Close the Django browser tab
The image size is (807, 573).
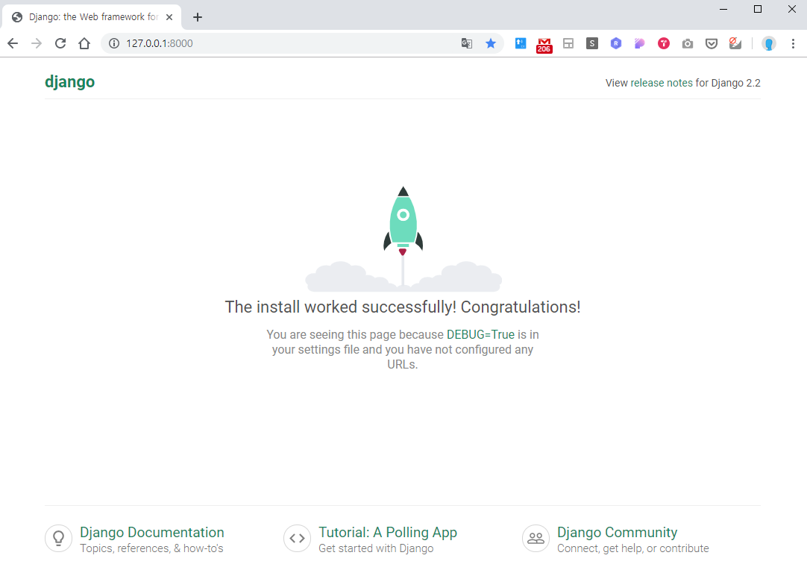coord(169,17)
